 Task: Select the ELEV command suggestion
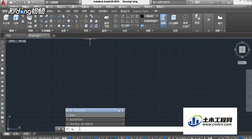click(95, 115)
